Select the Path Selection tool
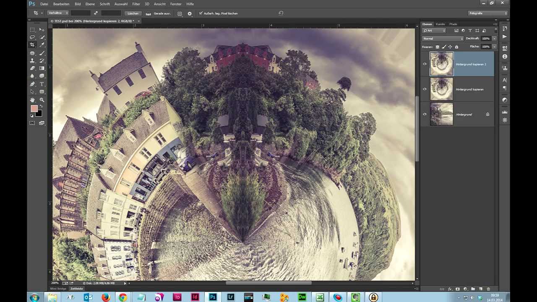Viewport: 537px width, 302px height. coord(32,92)
